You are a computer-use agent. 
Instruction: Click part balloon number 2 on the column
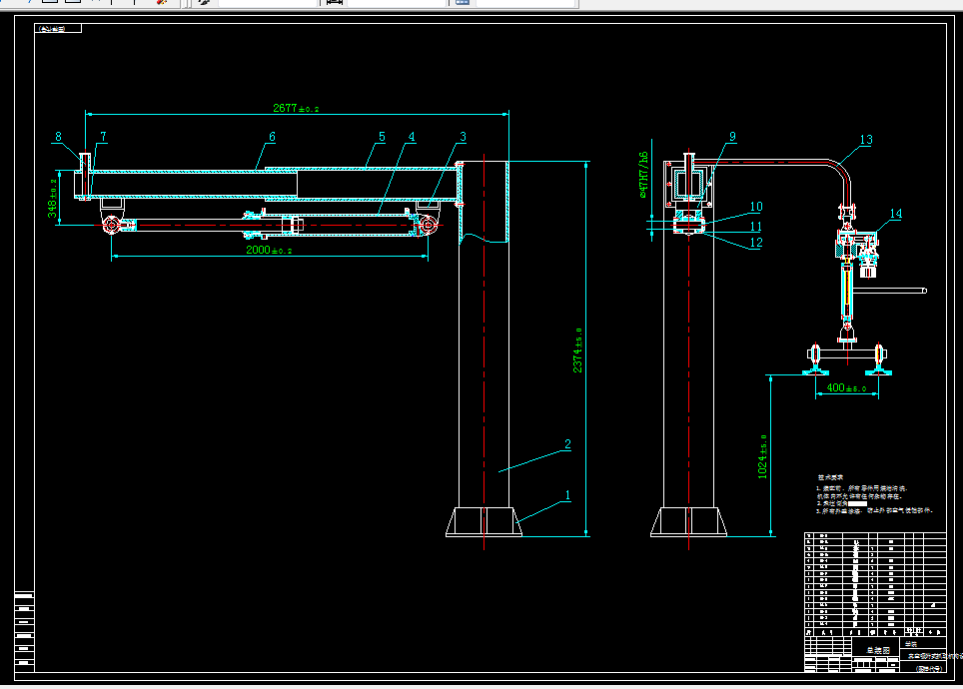coord(567,444)
